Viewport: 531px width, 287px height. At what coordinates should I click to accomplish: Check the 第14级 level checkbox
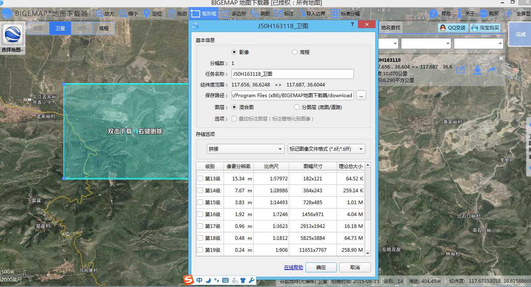(200, 190)
